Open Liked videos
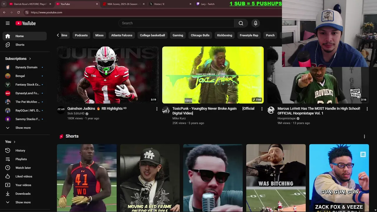 tap(24, 176)
